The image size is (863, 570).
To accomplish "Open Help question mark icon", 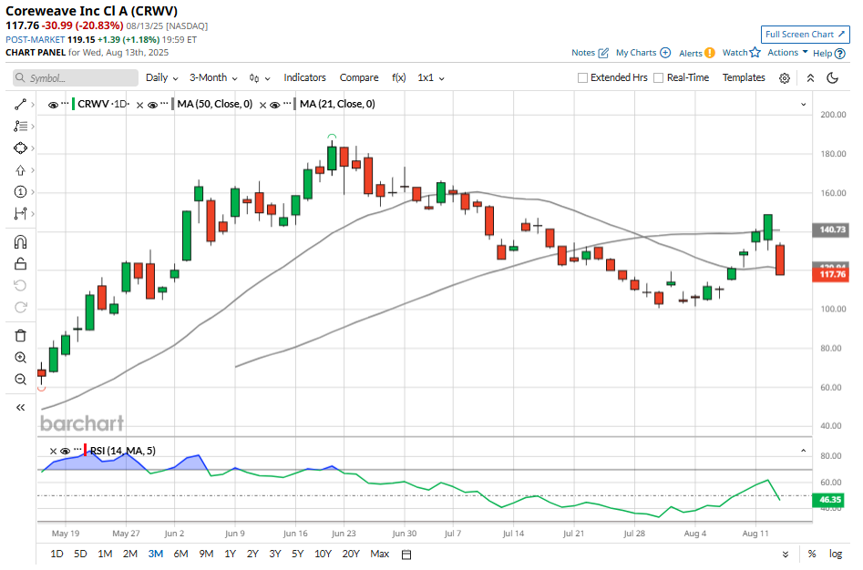I will tap(840, 54).
